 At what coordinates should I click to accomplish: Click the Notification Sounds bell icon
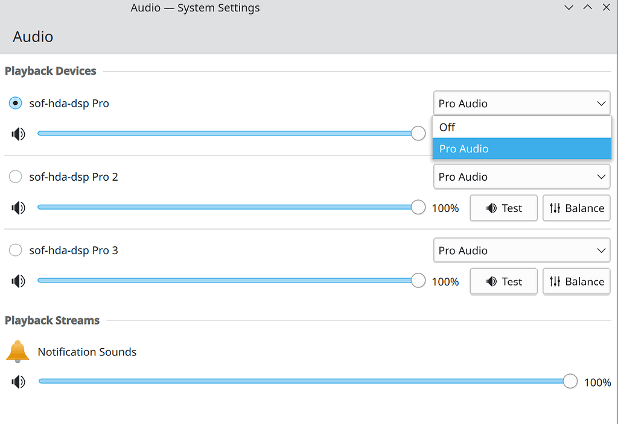tap(17, 351)
